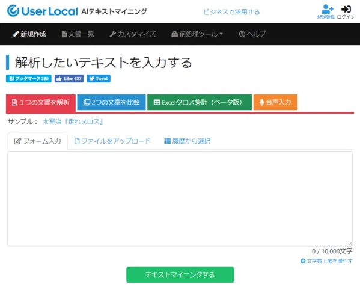
Task: Select the フォーム入力 sub-tab
Action: [x=38, y=141]
